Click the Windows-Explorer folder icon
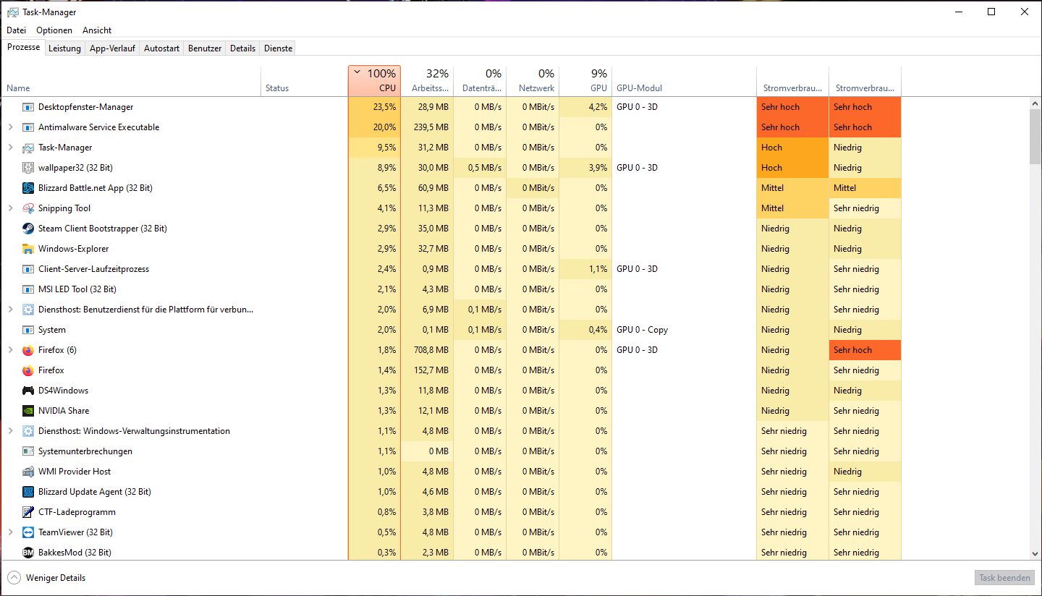The height and width of the screenshot is (596, 1042). tap(28, 249)
